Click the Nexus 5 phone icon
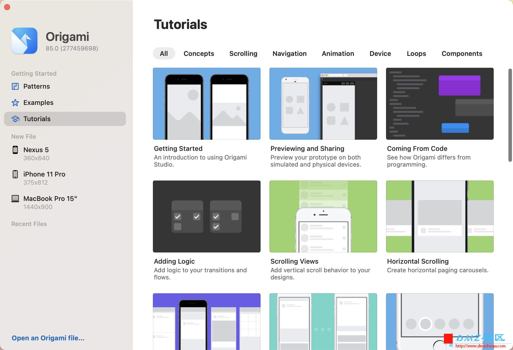Image resolution: width=513 pixels, height=350 pixels. [x=15, y=150]
